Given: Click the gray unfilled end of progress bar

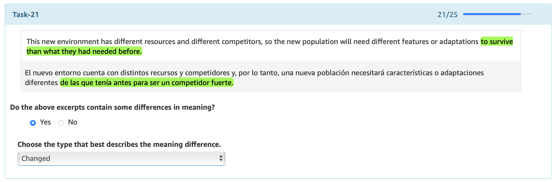Looking at the screenshot, I should click(526, 14).
